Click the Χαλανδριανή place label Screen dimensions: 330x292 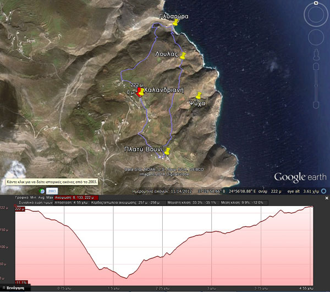(x=164, y=91)
